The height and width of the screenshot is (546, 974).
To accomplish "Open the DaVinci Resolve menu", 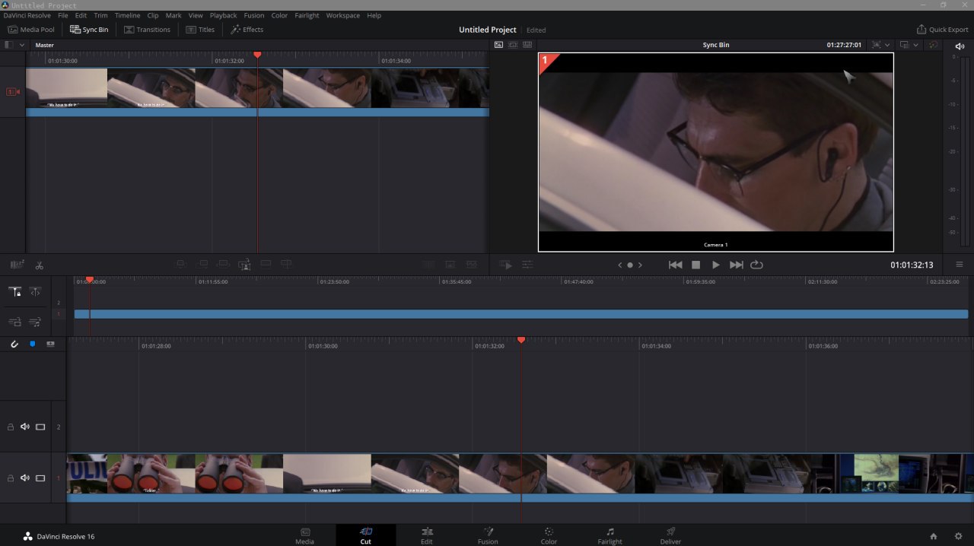I will click(x=27, y=15).
